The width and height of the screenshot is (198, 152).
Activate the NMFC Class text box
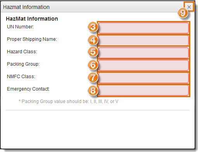coord(143,78)
